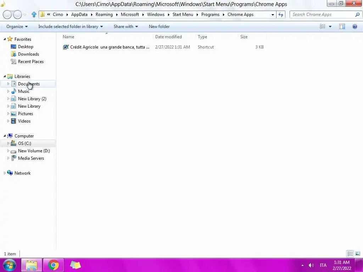This screenshot has width=363, height=272.
Task: Click the Crédit Agricole shortcut icon
Action: (x=66, y=47)
